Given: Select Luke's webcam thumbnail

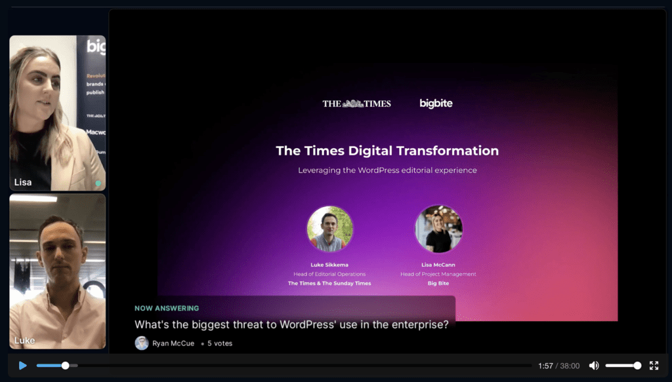Looking at the screenshot, I should (57, 270).
